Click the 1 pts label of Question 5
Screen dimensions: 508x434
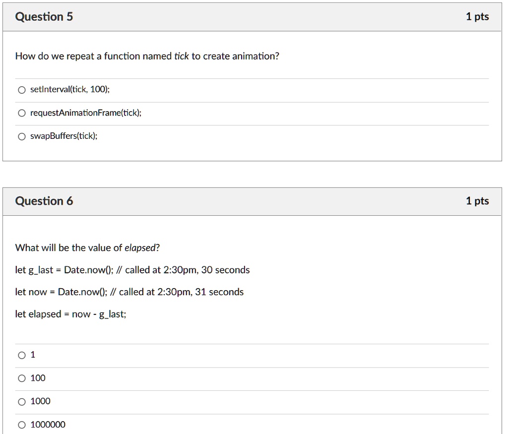[477, 16]
